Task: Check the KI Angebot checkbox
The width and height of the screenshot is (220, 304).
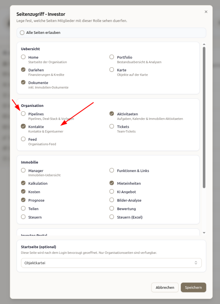Action: [x=112, y=191]
